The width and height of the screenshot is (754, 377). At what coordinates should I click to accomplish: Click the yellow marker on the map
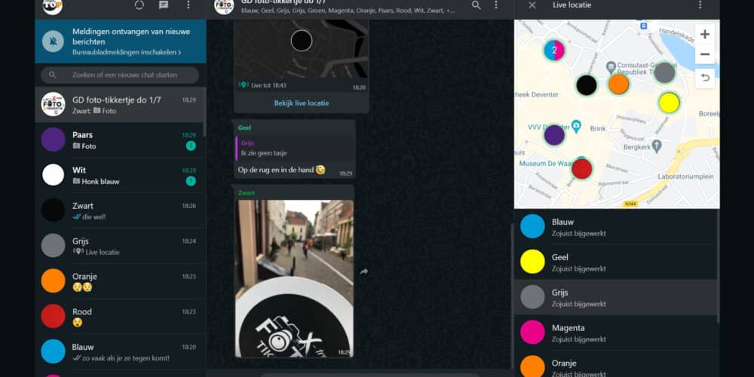(x=669, y=103)
